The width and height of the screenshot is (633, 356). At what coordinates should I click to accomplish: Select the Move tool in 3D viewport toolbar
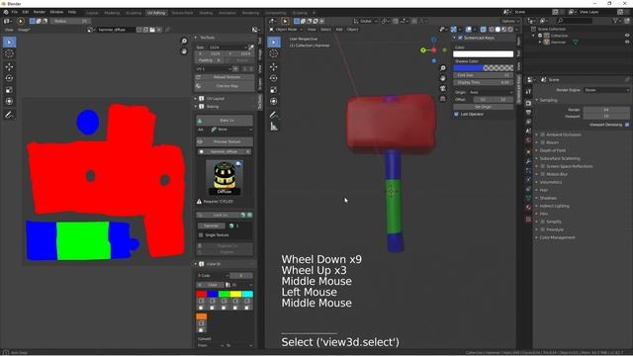click(274, 66)
